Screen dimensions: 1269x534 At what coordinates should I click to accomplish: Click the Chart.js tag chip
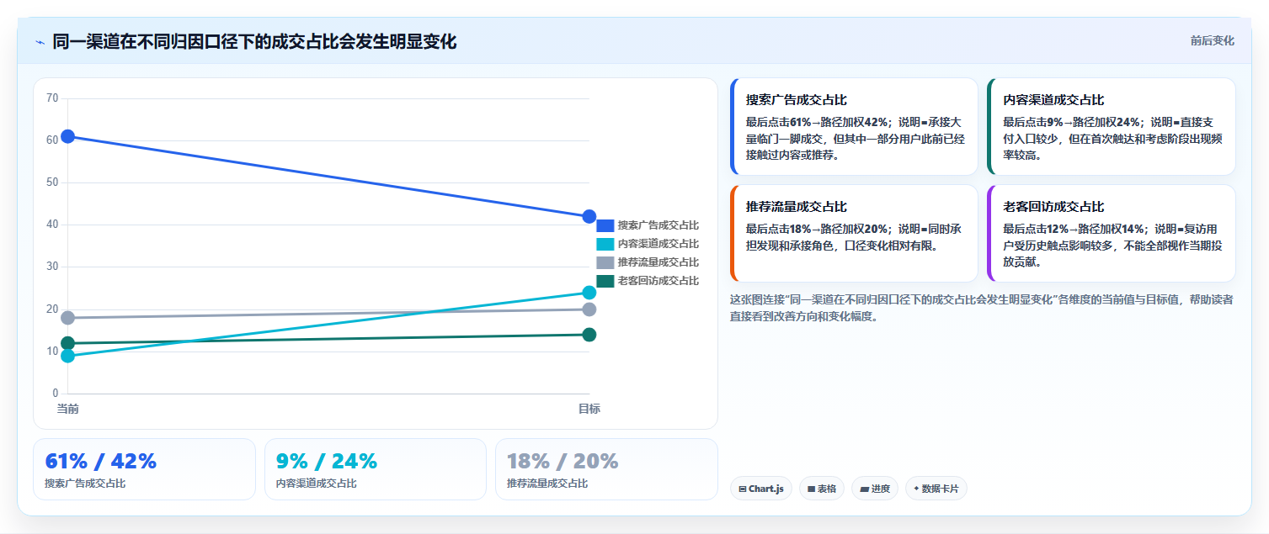click(x=761, y=489)
